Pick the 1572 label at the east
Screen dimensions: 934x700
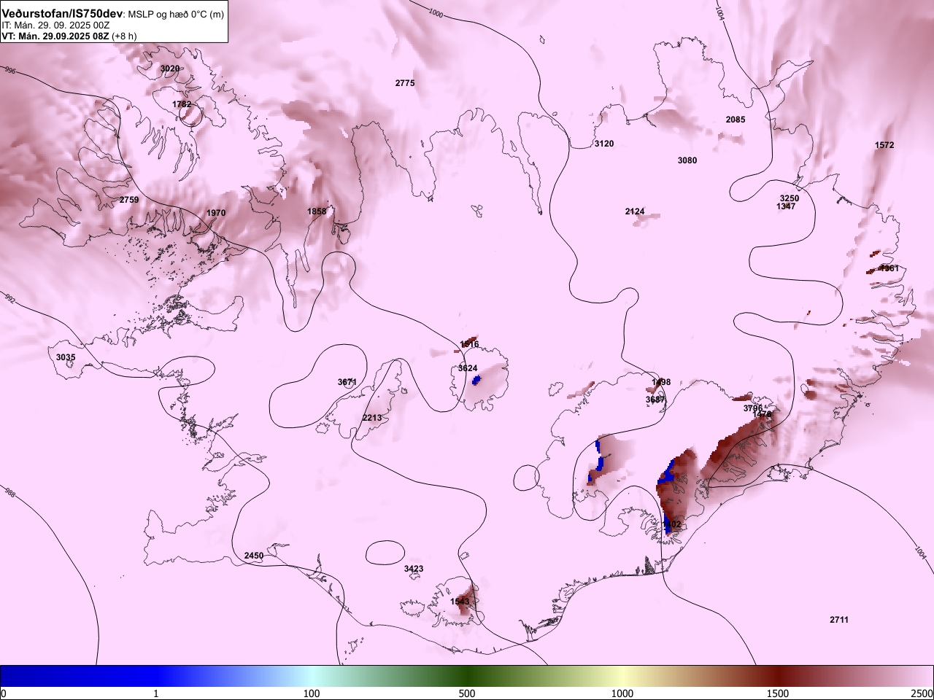pyautogui.click(x=884, y=145)
